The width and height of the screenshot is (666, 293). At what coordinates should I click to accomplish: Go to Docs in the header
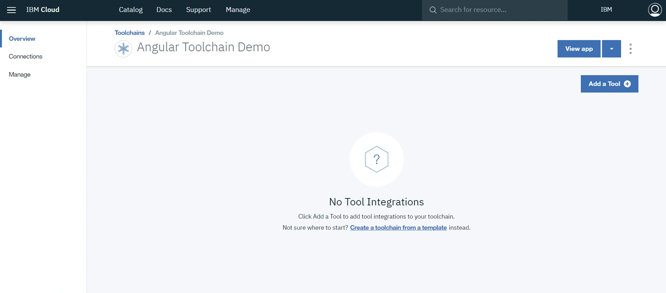[164, 10]
